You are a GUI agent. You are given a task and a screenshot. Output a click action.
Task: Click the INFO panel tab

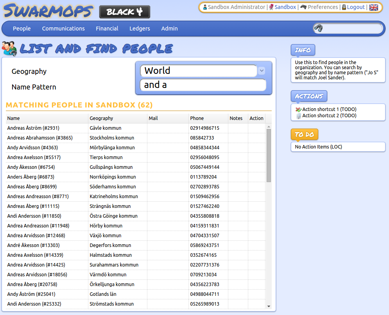[303, 50]
